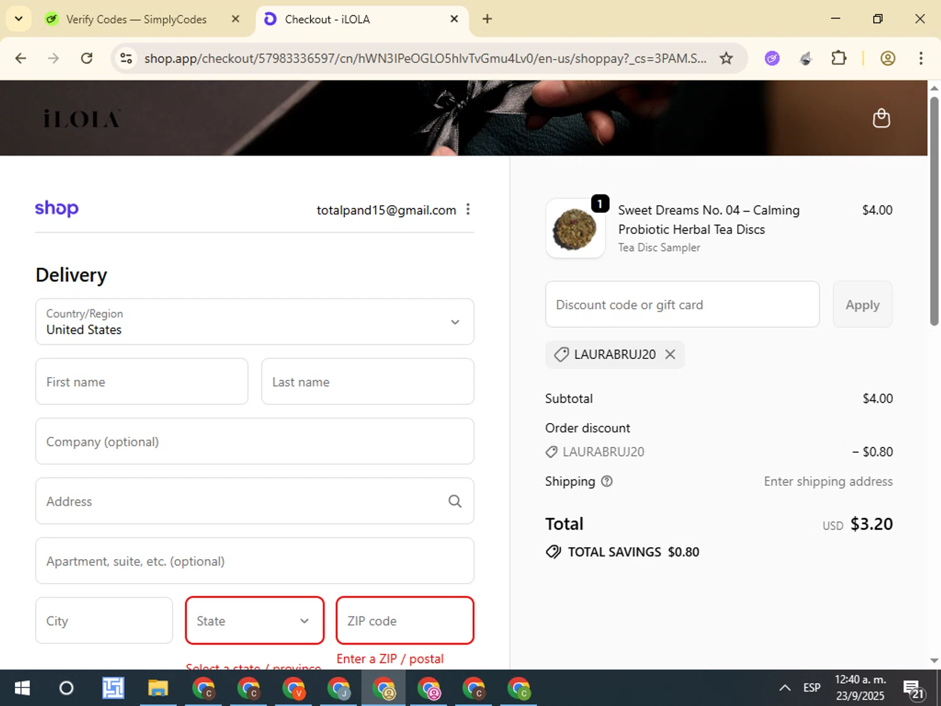
Task: Open the tab search dropdown arrow
Action: 19,19
